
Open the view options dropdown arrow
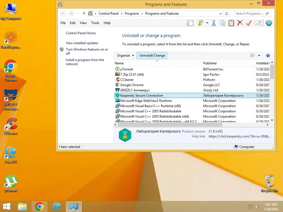click(259, 55)
